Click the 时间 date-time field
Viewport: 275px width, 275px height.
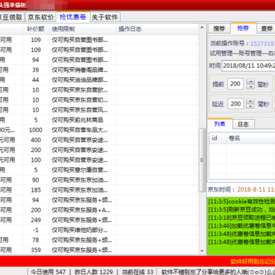click(248, 66)
